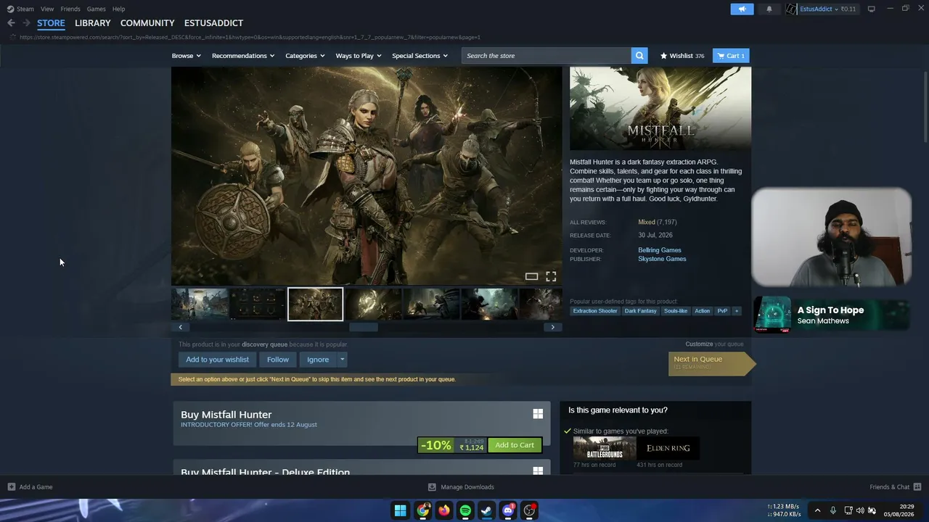Open the Ways to Play dropdown

359,56
